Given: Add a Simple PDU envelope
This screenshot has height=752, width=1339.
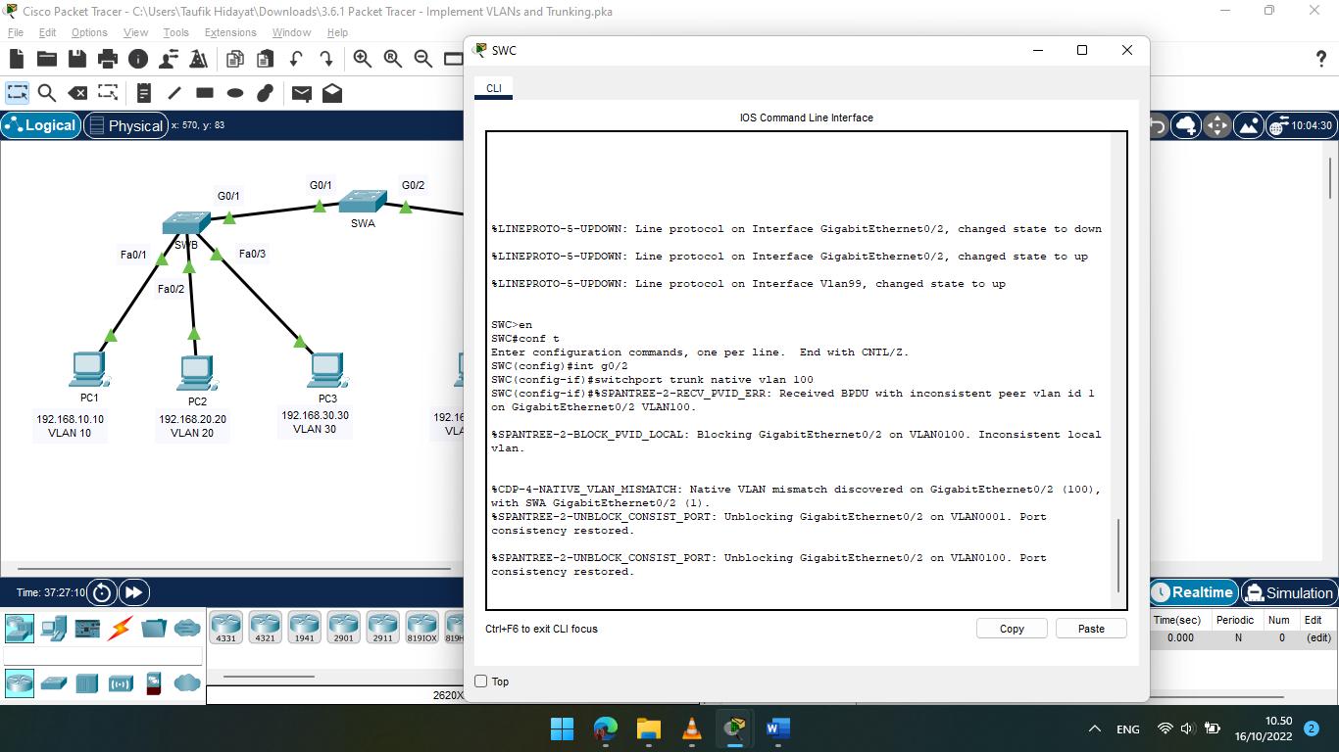Looking at the screenshot, I should pyautogui.click(x=302, y=93).
